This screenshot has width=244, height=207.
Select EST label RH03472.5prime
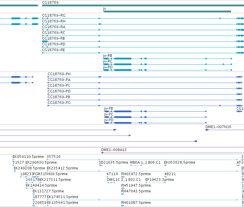click(x=136, y=174)
